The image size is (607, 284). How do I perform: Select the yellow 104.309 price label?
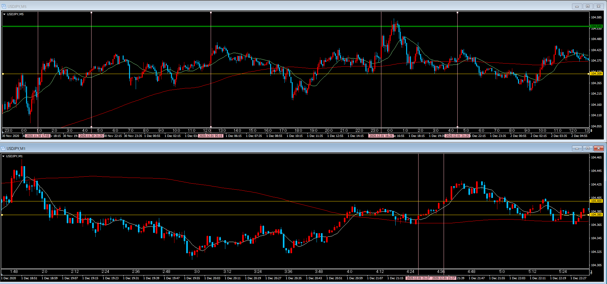[x=596, y=74]
